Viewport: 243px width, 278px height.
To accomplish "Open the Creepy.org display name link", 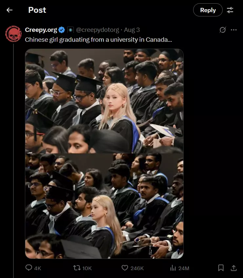I will [41, 30].
